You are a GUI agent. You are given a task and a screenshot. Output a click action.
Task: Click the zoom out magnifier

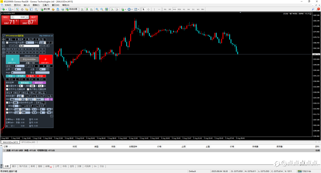102,9
